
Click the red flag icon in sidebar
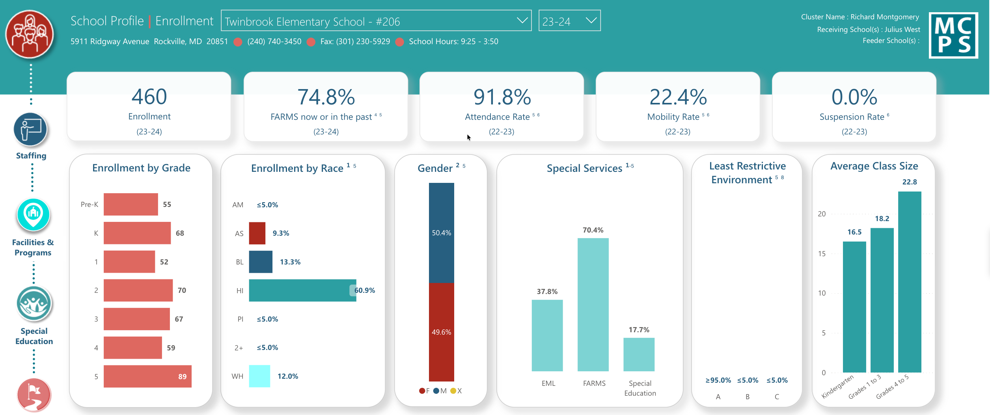pos(34,394)
